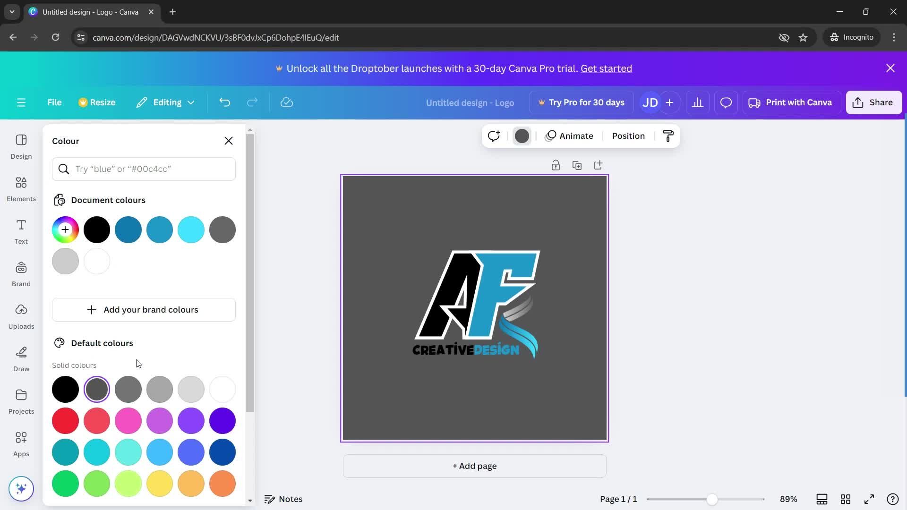Screen dimensions: 907x510
Task: Expand the Default colours section
Action: pyautogui.click(x=101, y=343)
